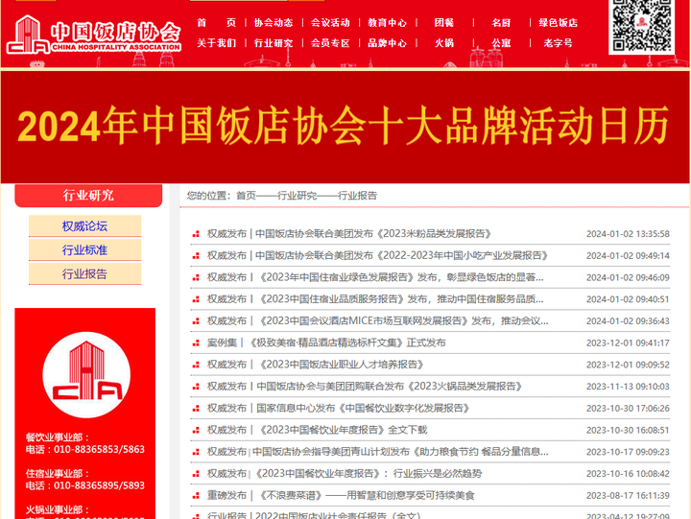
Task: Open the 不浪费菜谱 article
Action: click(341, 495)
